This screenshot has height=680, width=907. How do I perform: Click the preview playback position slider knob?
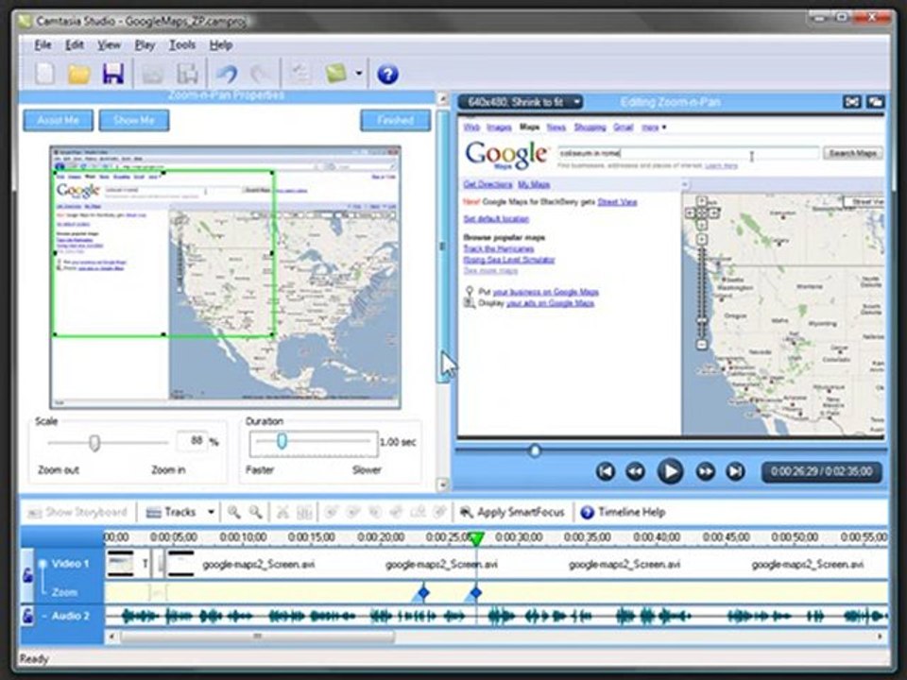[x=535, y=450]
